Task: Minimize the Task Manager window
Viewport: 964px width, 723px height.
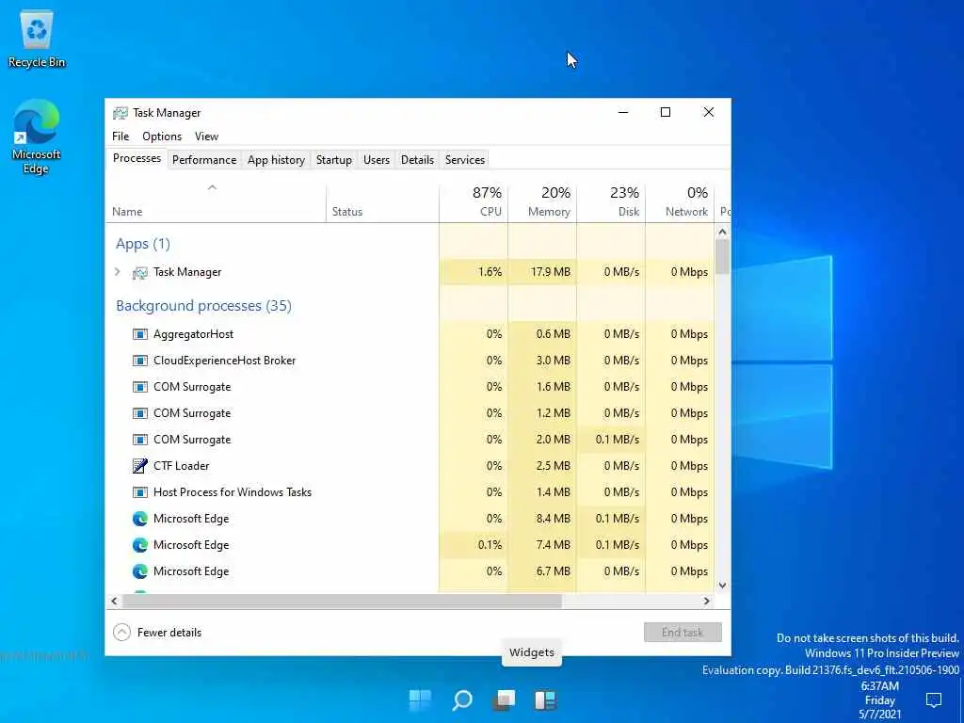Action: [623, 113]
